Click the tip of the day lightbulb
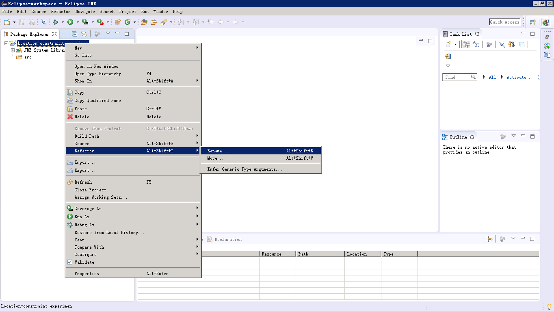The width and height of the screenshot is (554, 312). tap(549, 306)
